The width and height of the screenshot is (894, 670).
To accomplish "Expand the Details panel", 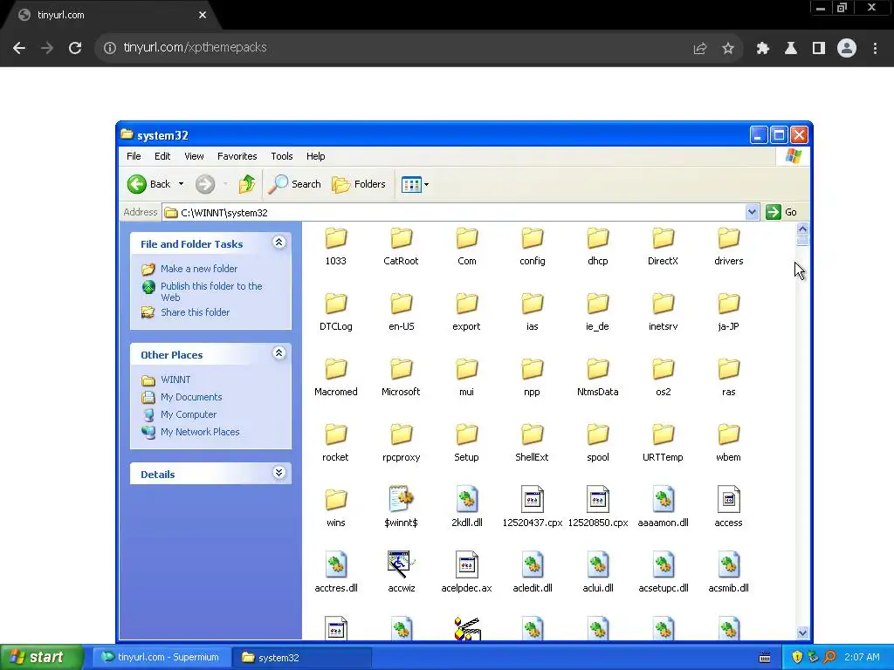I will pos(279,473).
